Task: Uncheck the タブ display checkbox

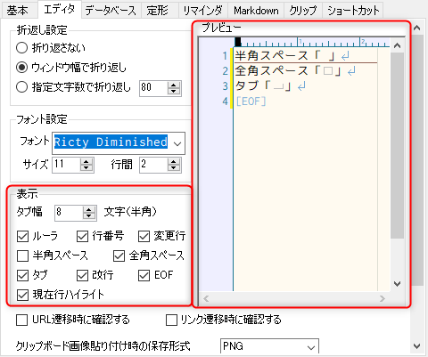Action: click(x=22, y=276)
